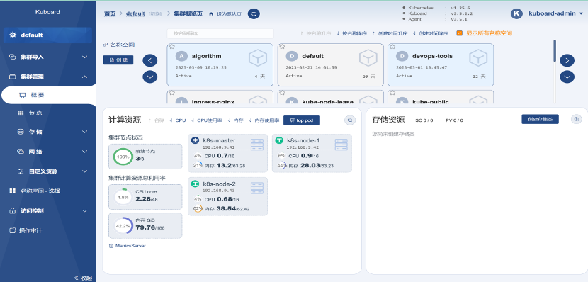Open the kuboard-admin user dropdown arrow
588x282 pixels.
[581, 14]
